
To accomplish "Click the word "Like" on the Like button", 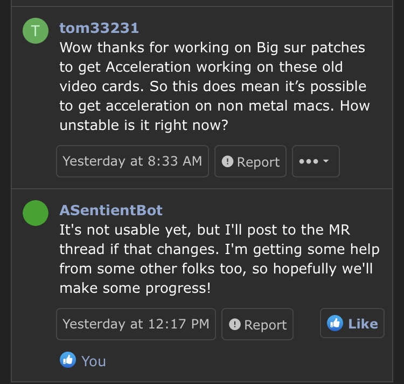I will [363, 324].
